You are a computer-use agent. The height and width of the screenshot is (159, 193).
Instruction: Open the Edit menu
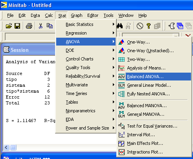point(22,15)
